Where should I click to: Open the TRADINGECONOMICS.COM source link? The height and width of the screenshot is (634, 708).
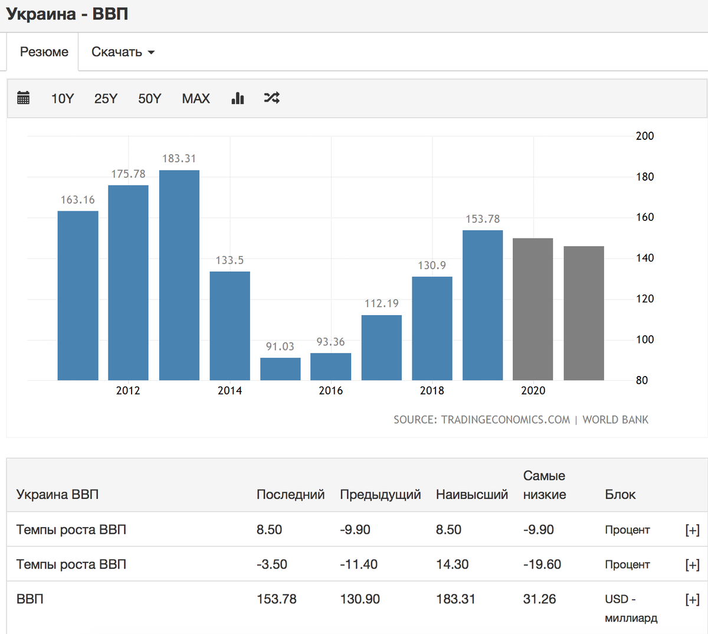click(x=506, y=420)
